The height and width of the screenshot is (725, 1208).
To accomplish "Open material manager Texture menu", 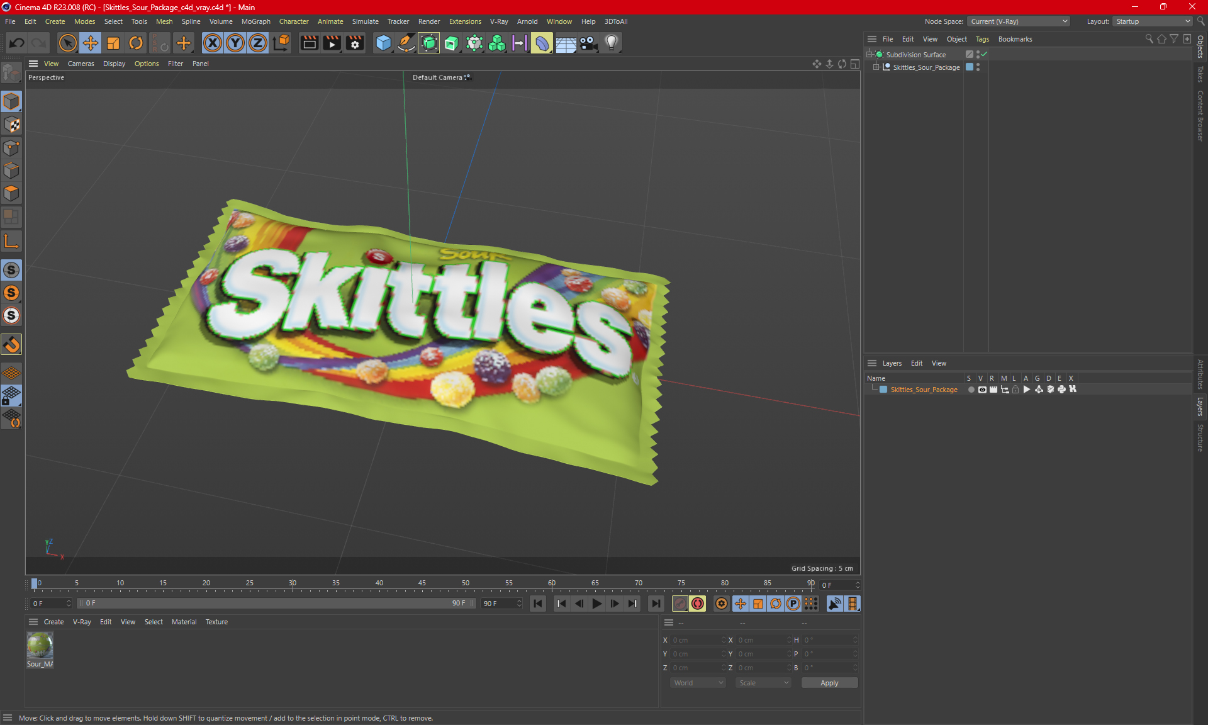I will coord(216,622).
